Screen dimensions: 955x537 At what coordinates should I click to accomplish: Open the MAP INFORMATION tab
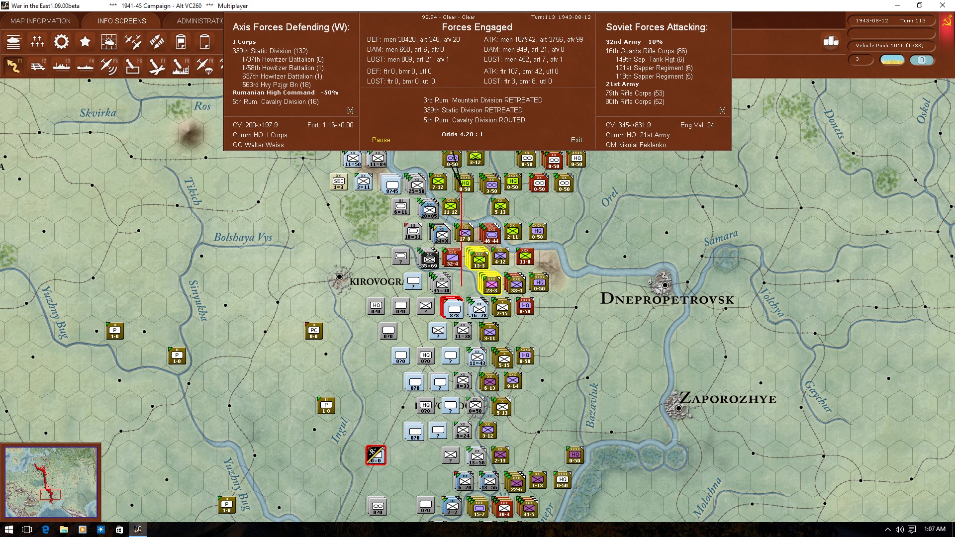[40, 21]
